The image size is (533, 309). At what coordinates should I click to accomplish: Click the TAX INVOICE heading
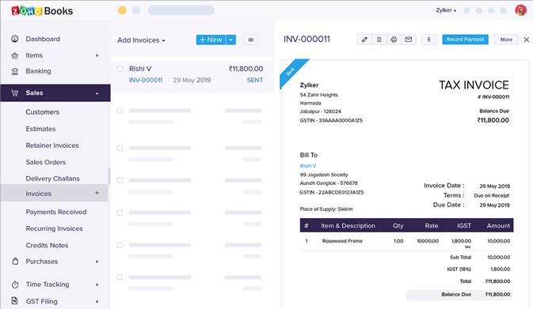coord(474,85)
